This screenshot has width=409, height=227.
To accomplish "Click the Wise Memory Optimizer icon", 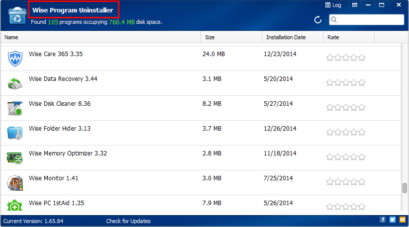I will pos(14,158).
